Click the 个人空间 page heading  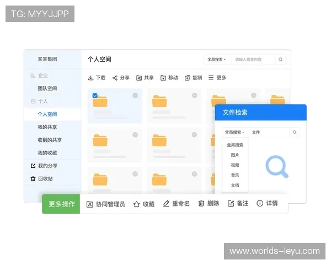pyautogui.click(x=99, y=60)
